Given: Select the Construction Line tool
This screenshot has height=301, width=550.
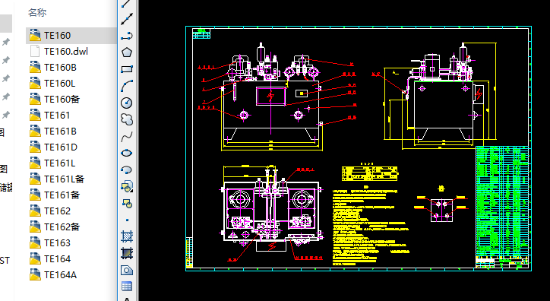Looking at the screenshot, I should point(127,19).
